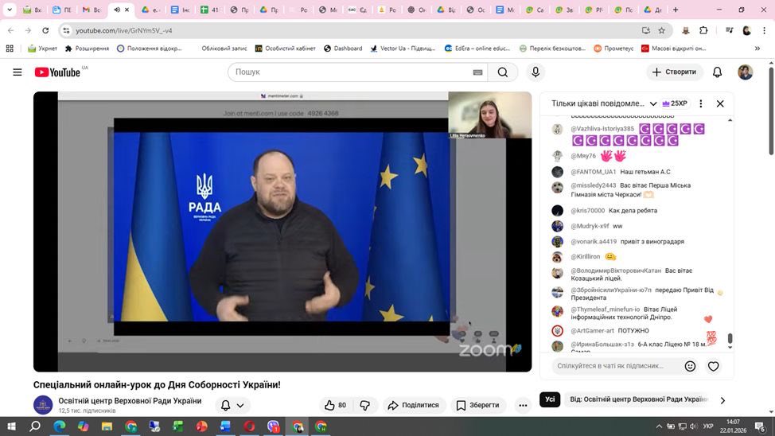Start voice search with microphone
The image size is (775, 436).
coord(535,72)
